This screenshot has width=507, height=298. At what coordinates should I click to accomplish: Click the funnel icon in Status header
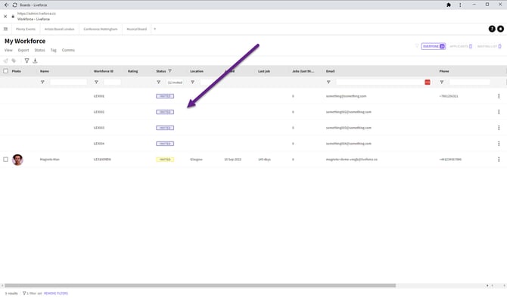pos(170,71)
